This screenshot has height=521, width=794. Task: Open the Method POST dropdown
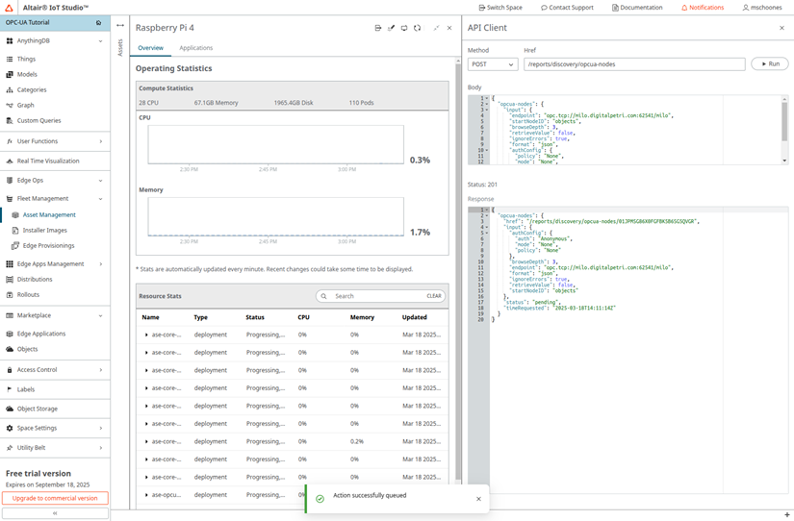point(493,64)
